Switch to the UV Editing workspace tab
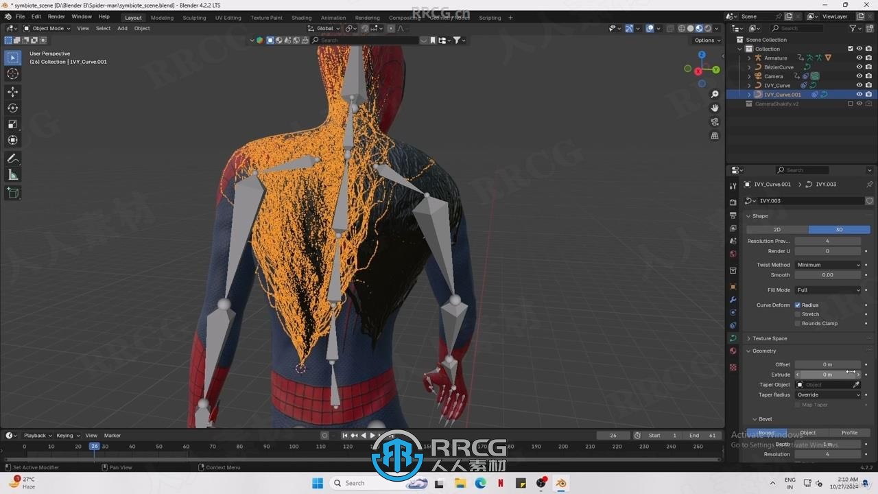Image resolution: width=878 pixels, height=494 pixels. (228, 18)
